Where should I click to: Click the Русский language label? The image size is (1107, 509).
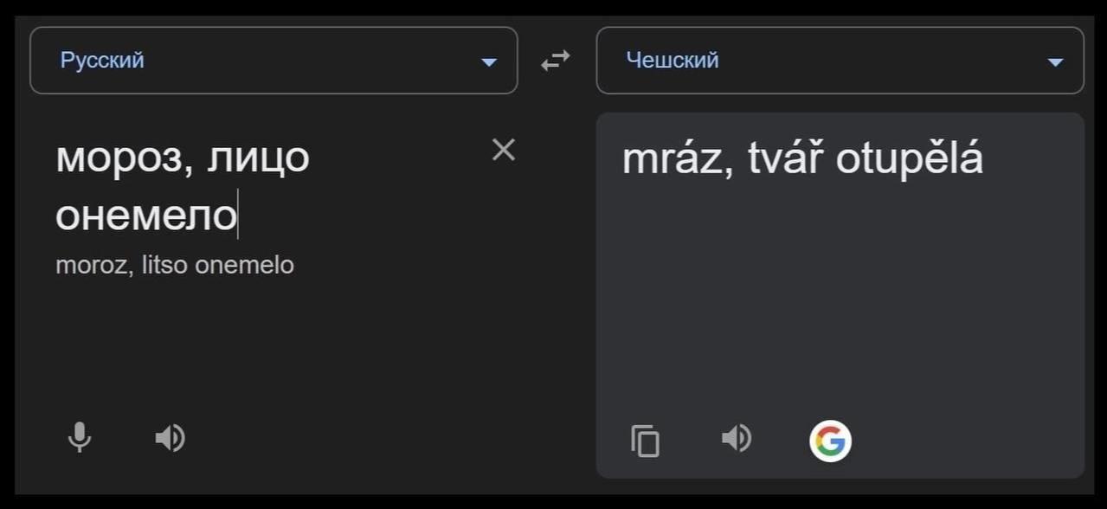[102, 61]
